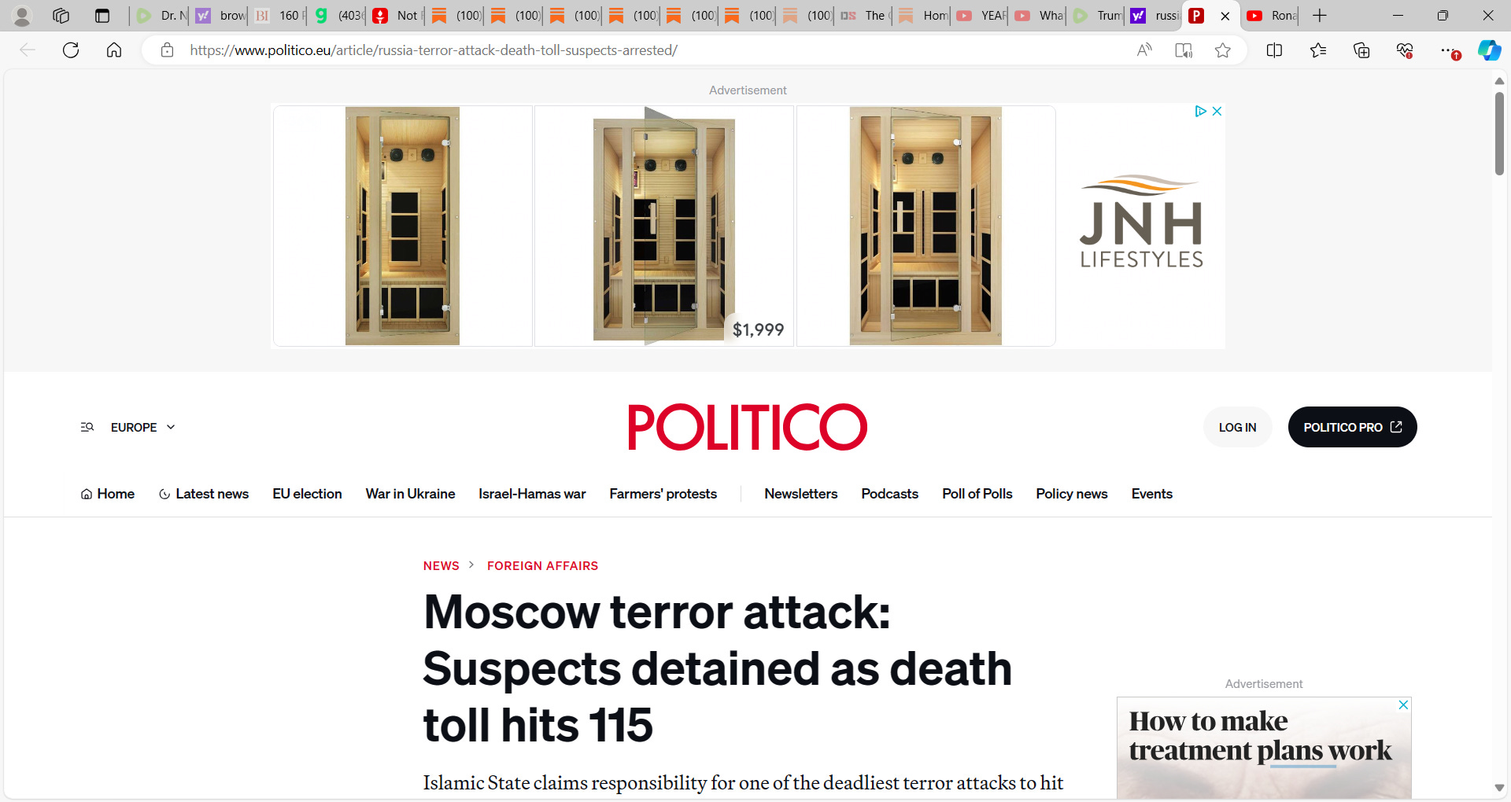Open Farmers' protests nav link
The width and height of the screenshot is (1511, 802).
[x=663, y=494]
